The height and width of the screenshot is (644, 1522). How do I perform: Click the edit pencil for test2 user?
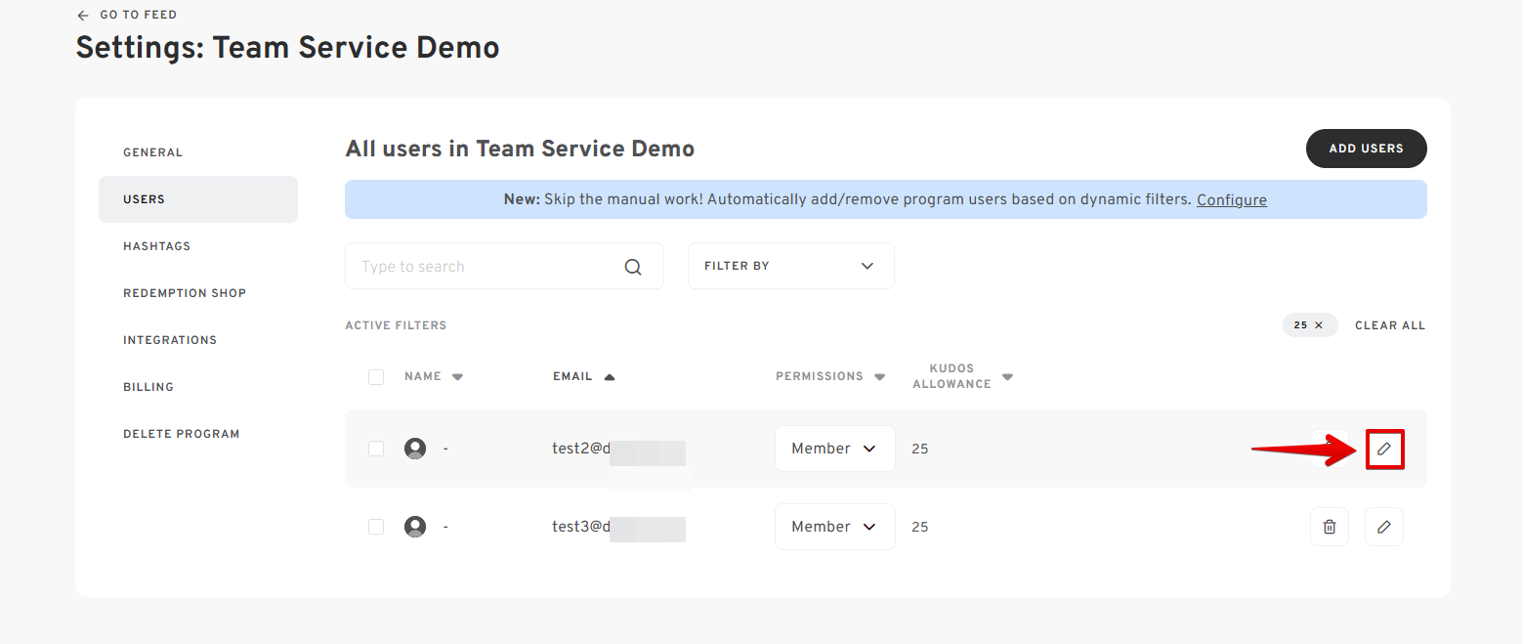point(1383,449)
